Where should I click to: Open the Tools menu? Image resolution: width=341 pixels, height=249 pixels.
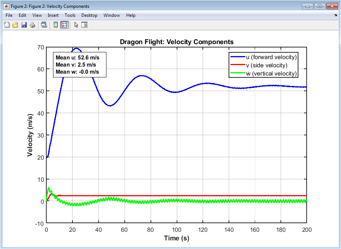(70, 15)
